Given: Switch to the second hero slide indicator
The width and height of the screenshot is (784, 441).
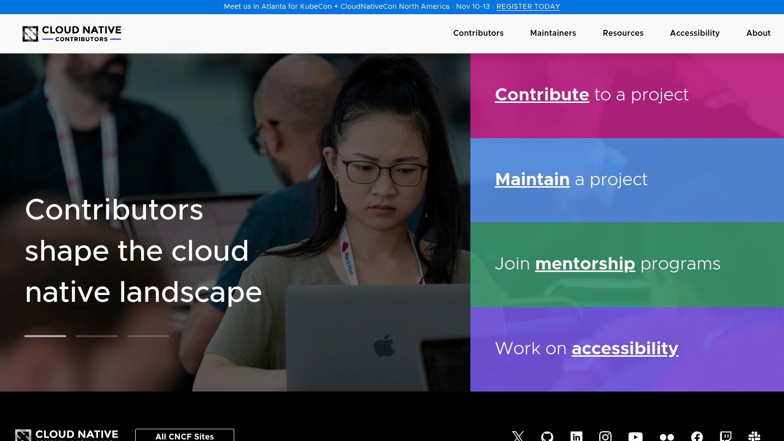Looking at the screenshot, I should point(97,336).
